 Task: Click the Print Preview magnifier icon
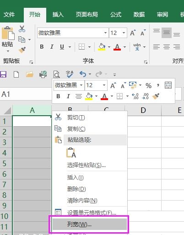56,74
